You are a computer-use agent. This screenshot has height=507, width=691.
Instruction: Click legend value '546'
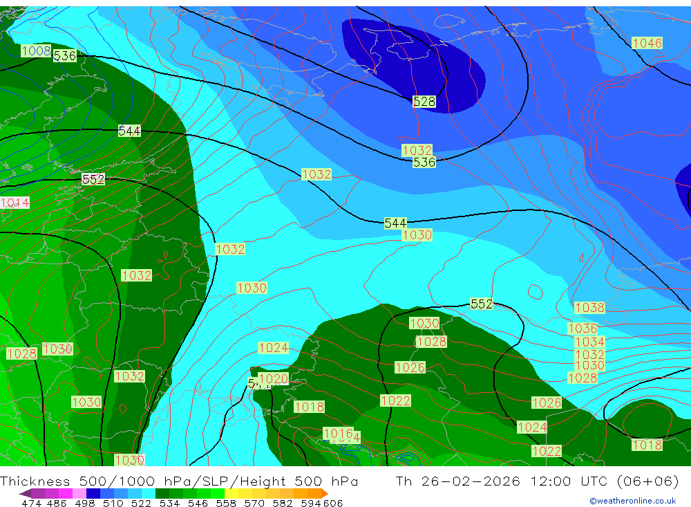(x=198, y=503)
